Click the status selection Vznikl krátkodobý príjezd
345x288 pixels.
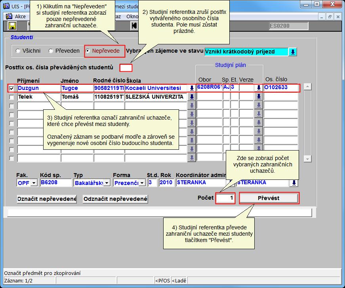[246, 52]
